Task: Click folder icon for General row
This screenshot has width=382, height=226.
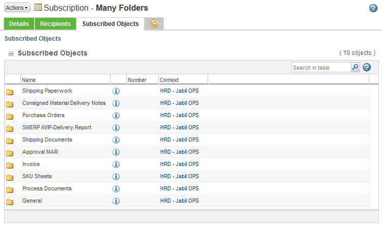Action: point(10,202)
